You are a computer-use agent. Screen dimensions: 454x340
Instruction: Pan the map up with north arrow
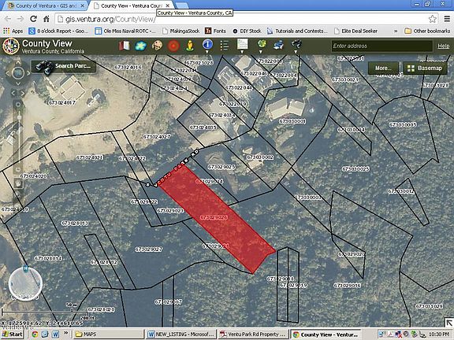[x=18, y=62]
